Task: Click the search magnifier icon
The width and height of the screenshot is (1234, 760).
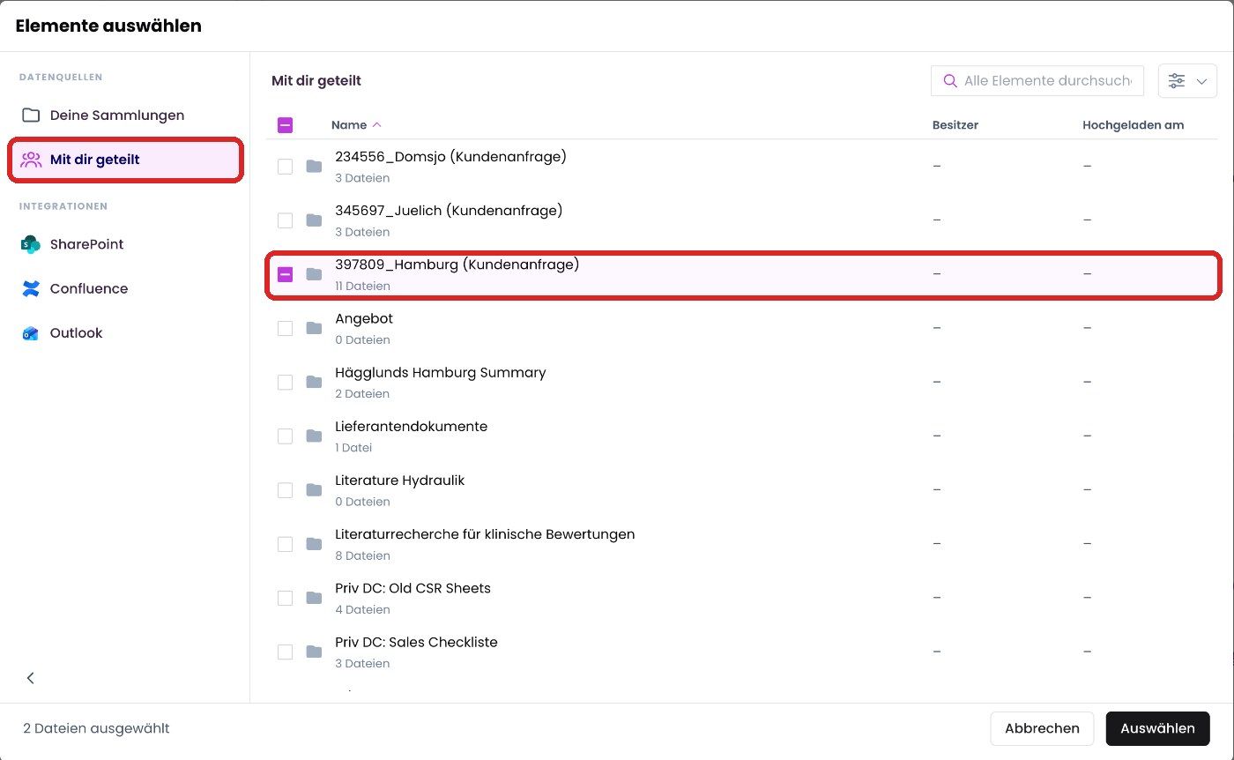Action: pos(950,80)
